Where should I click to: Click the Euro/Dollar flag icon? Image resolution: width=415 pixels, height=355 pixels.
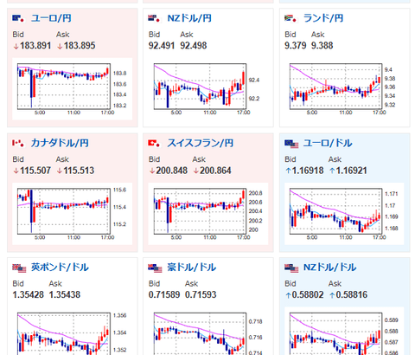[291, 144]
